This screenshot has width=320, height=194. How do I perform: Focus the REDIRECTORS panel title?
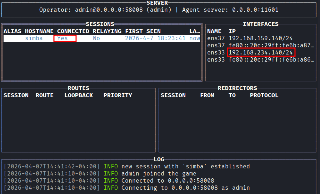click(x=237, y=88)
